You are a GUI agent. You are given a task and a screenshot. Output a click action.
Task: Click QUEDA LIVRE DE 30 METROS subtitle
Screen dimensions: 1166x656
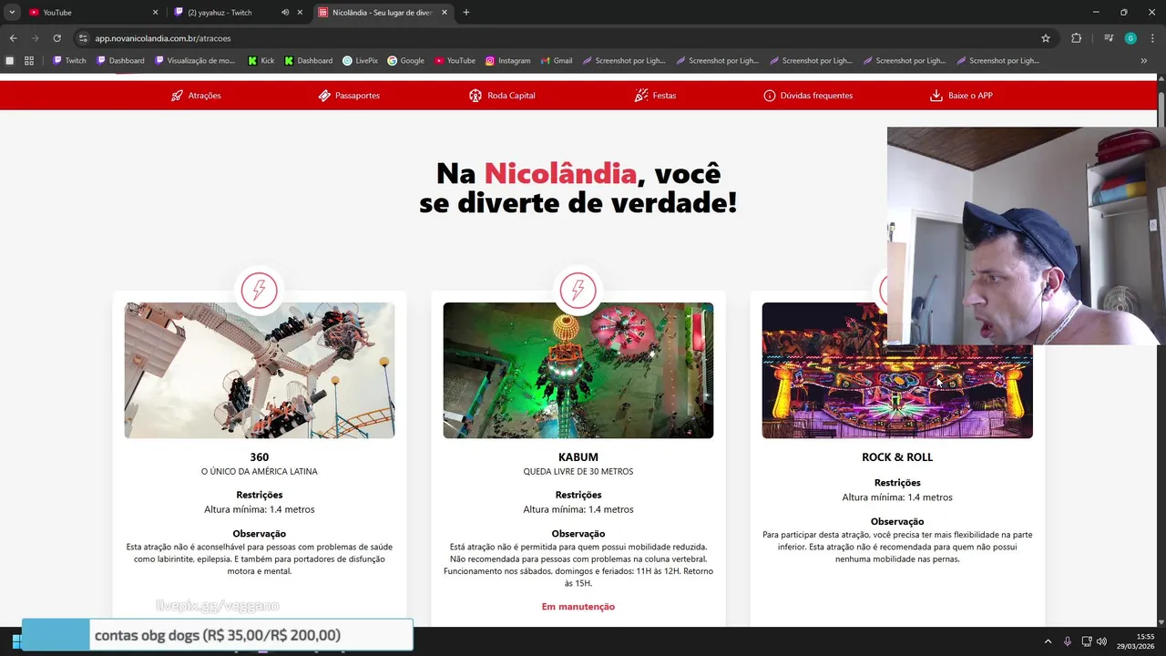pyautogui.click(x=578, y=472)
